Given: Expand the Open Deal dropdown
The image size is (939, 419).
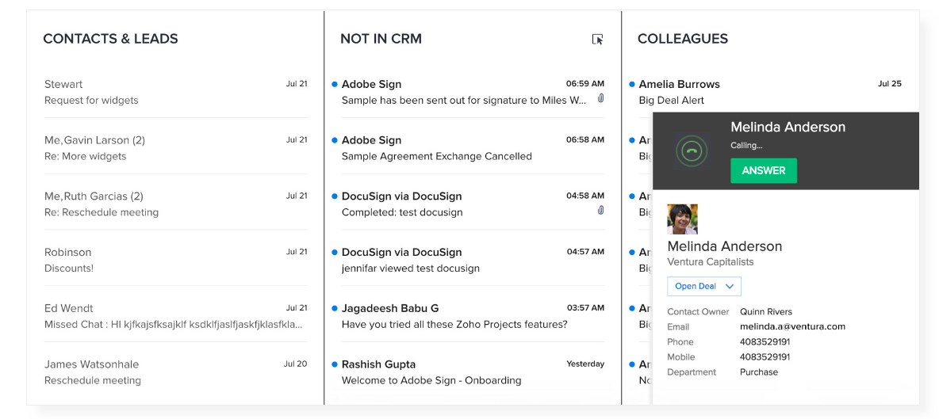Looking at the screenshot, I should [x=704, y=286].
